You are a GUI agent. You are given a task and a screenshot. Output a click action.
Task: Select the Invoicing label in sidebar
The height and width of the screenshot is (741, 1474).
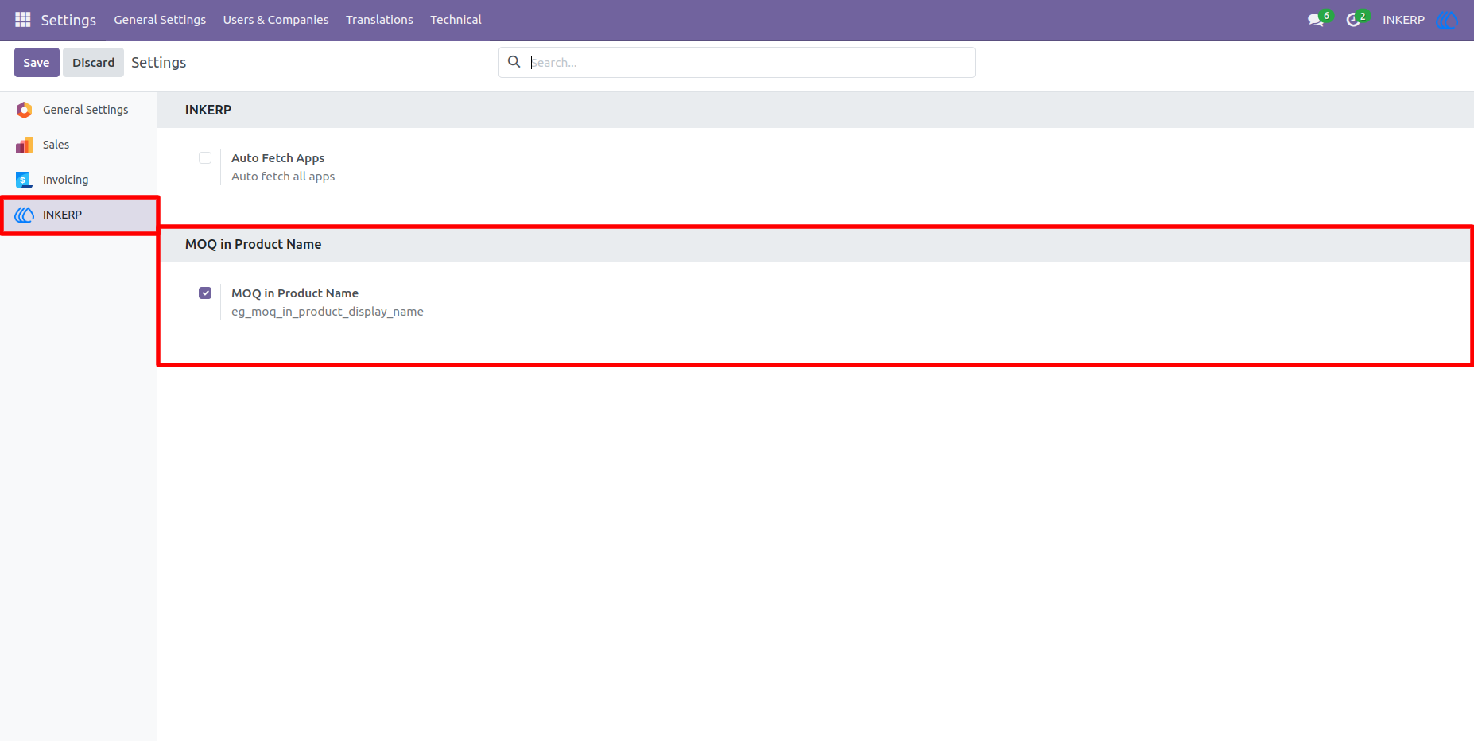[65, 180]
